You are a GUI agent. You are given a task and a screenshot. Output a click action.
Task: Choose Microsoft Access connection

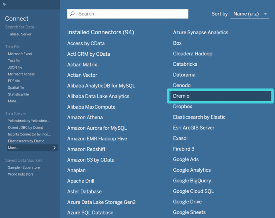[21, 74]
